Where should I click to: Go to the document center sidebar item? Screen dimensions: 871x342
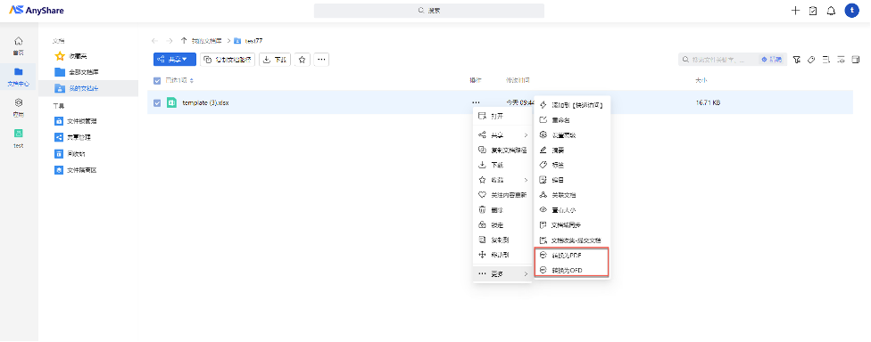(x=19, y=77)
